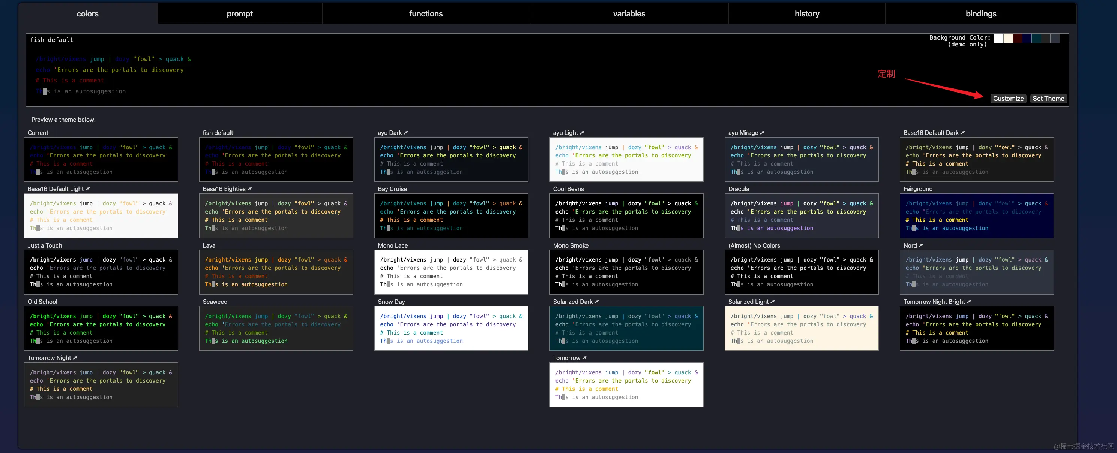Choose the Base16 Eighties preview box
Screen dimensions: 1117x453
(276, 216)
